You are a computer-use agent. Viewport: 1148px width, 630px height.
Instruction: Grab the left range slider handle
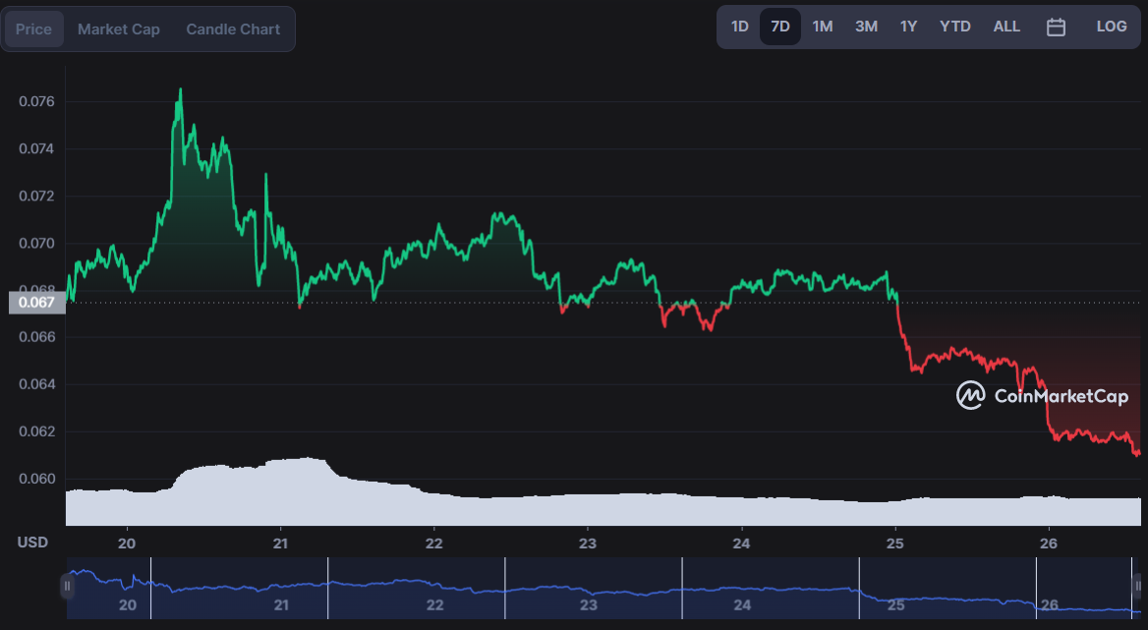[x=67, y=586]
